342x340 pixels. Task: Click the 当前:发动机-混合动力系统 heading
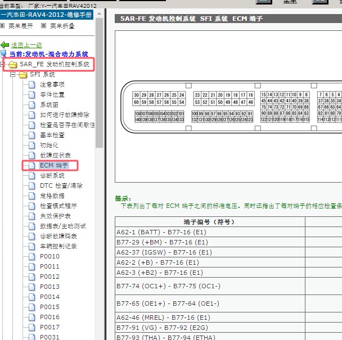(49, 54)
